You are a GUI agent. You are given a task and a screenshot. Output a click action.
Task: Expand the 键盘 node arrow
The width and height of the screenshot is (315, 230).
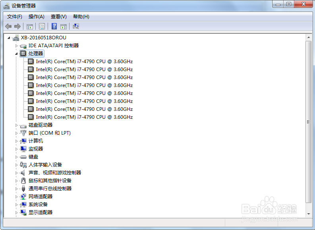pos(16,157)
